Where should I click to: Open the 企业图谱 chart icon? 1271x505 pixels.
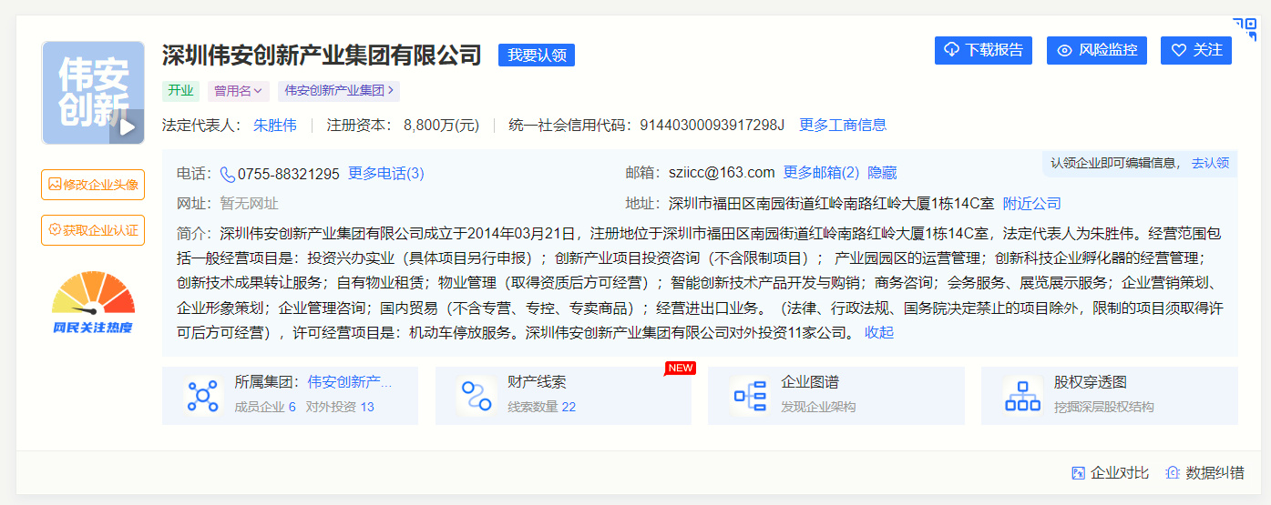click(x=749, y=396)
